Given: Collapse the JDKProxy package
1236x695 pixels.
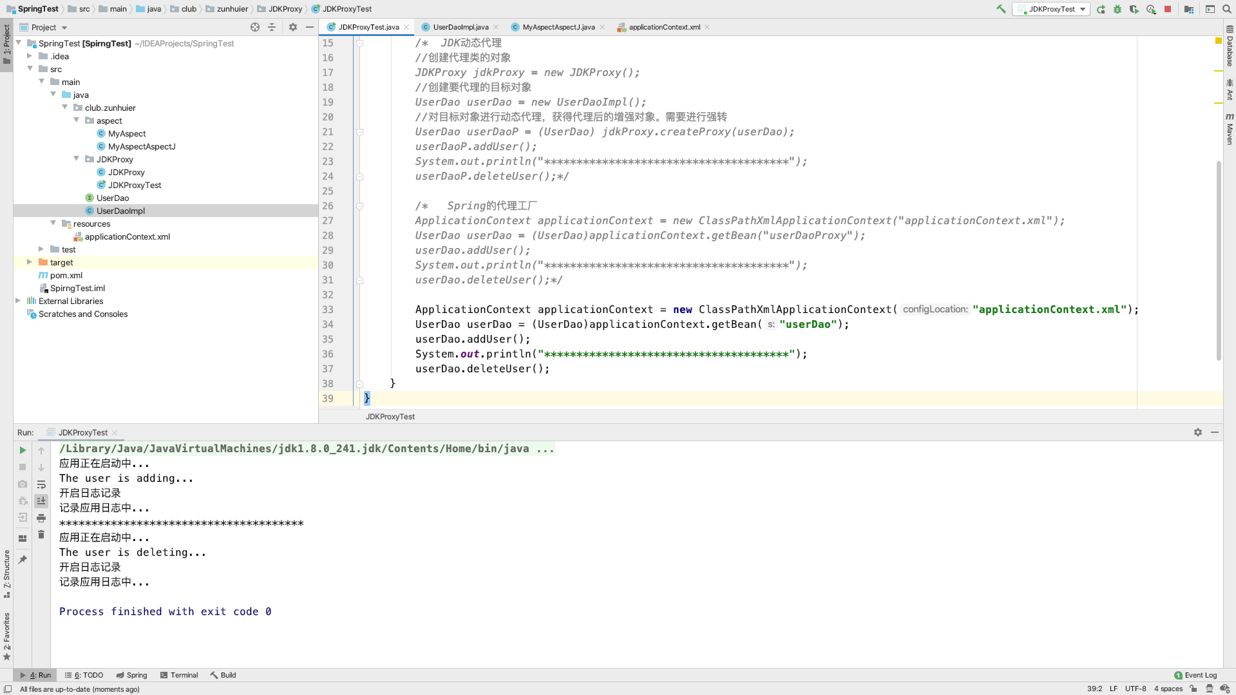Looking at the screenshot, I should pos(77,159).
